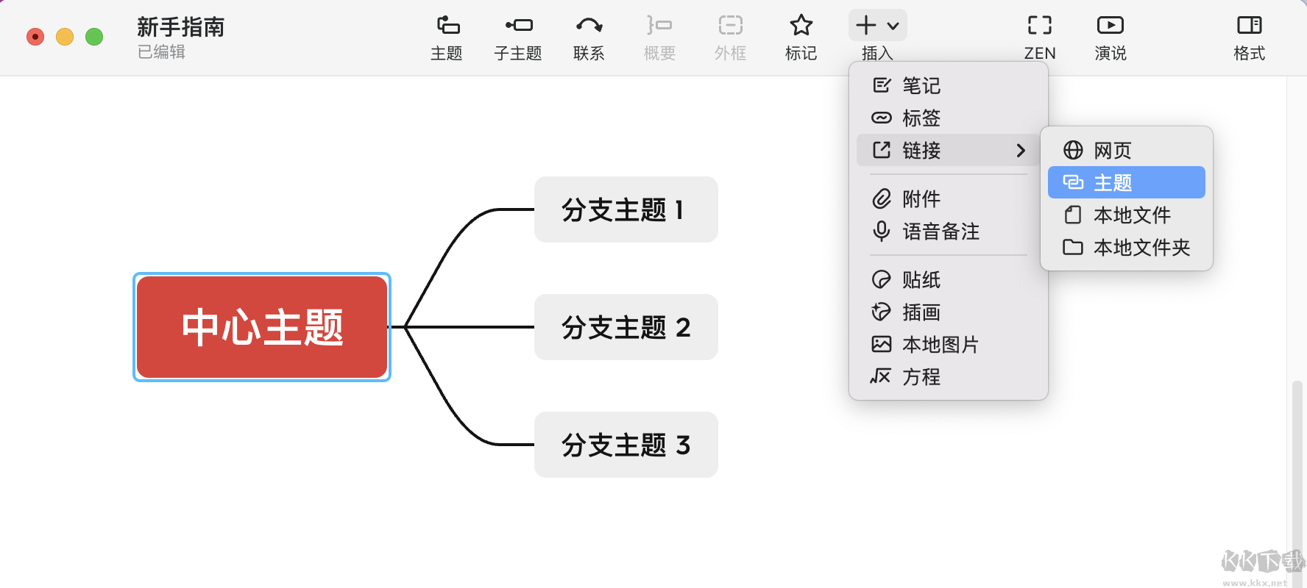Click the 主题 topic toolbar icon
The width and height of the screenshot is (1307, 588).
point(447,26)
